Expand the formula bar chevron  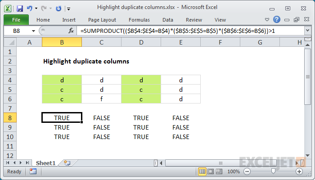pyautogui.click(x=307, y=31)
